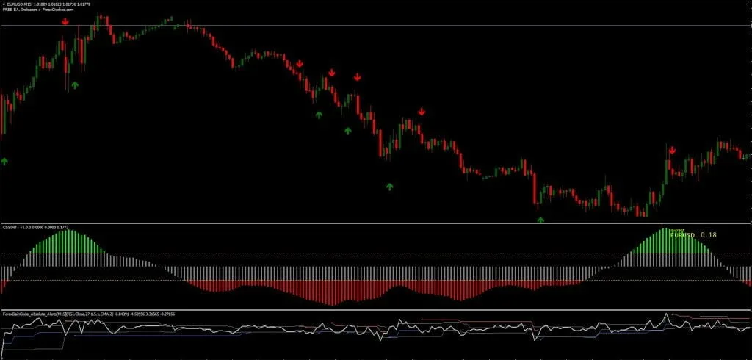The height and width of the screenshot is (360, 752).
Task: Select the last red sell arrow near the right side
Action: pyautogui.click(x=672, y=151)
